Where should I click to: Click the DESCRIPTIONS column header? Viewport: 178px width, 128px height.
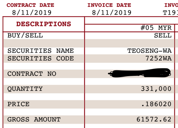[x=44, y=24]
